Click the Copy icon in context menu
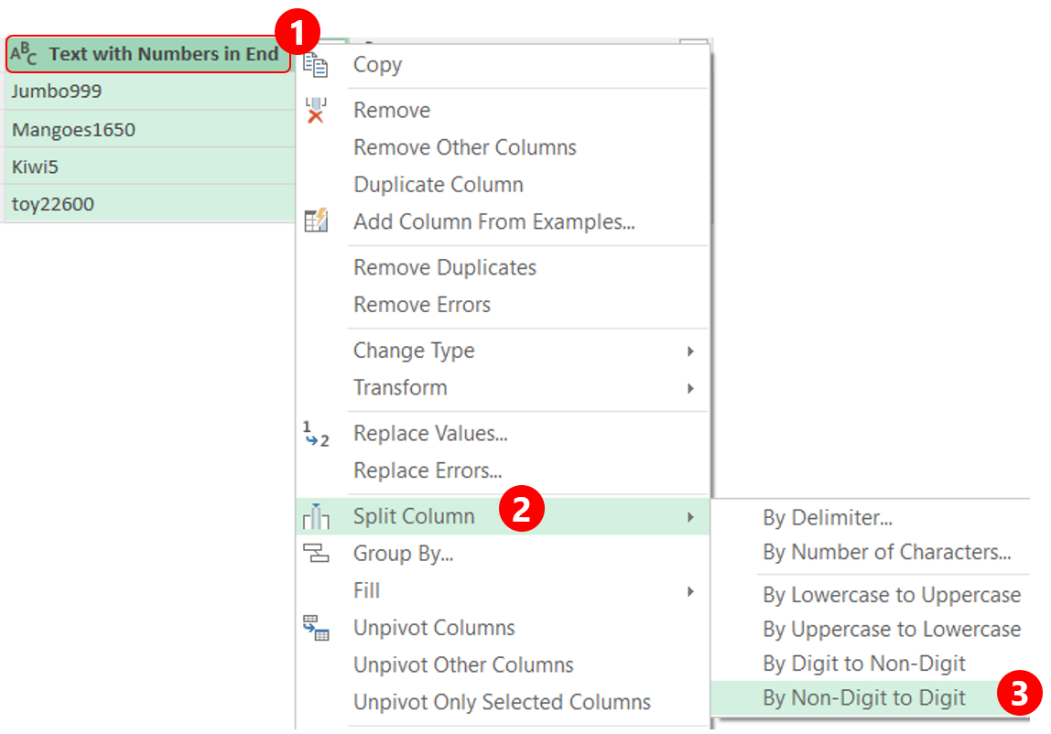This screenshot has height=734, width=1051. point(315,65)
